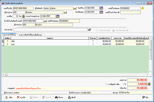Screen dimensions: 154x102
Task: Click the Cancel button
Action: pos(47,97)
